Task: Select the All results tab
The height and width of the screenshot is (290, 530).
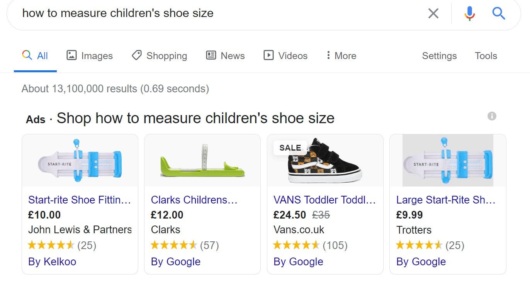Action: [x=35, y=56]
